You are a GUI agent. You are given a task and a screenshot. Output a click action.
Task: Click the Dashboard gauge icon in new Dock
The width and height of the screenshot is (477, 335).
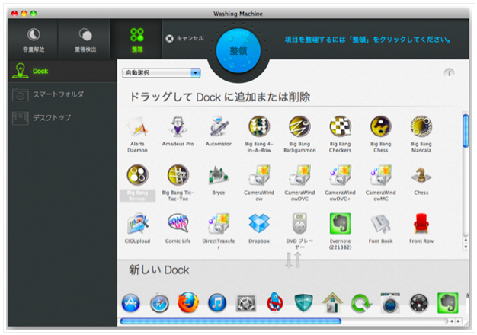pos(419,303)
